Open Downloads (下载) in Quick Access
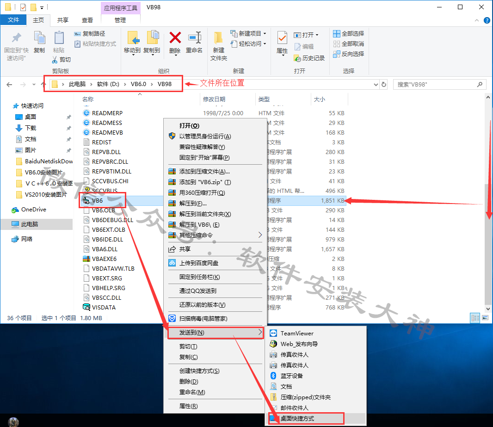Screen dimensions: 493x427 click(x=31, y=128)
